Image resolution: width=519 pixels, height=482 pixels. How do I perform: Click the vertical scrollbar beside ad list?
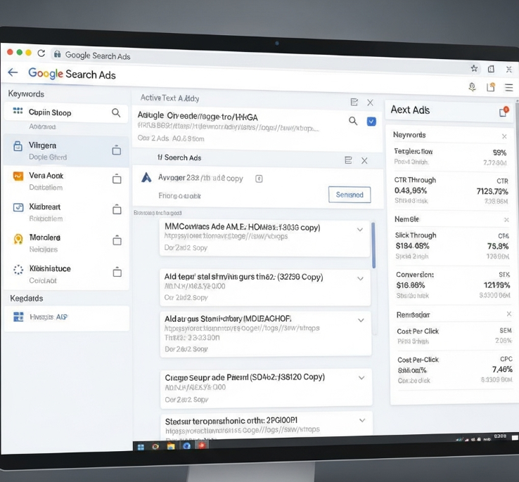(373, 245)
